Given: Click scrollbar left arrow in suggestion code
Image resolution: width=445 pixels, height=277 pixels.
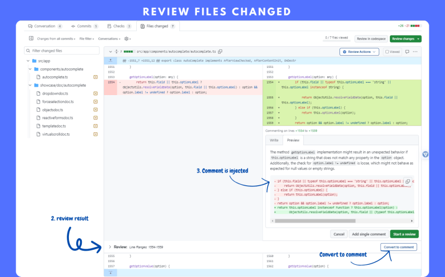Looking at the screenshot, I should click(x=273, y=221).
